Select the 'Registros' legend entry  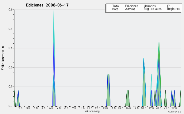171,9
